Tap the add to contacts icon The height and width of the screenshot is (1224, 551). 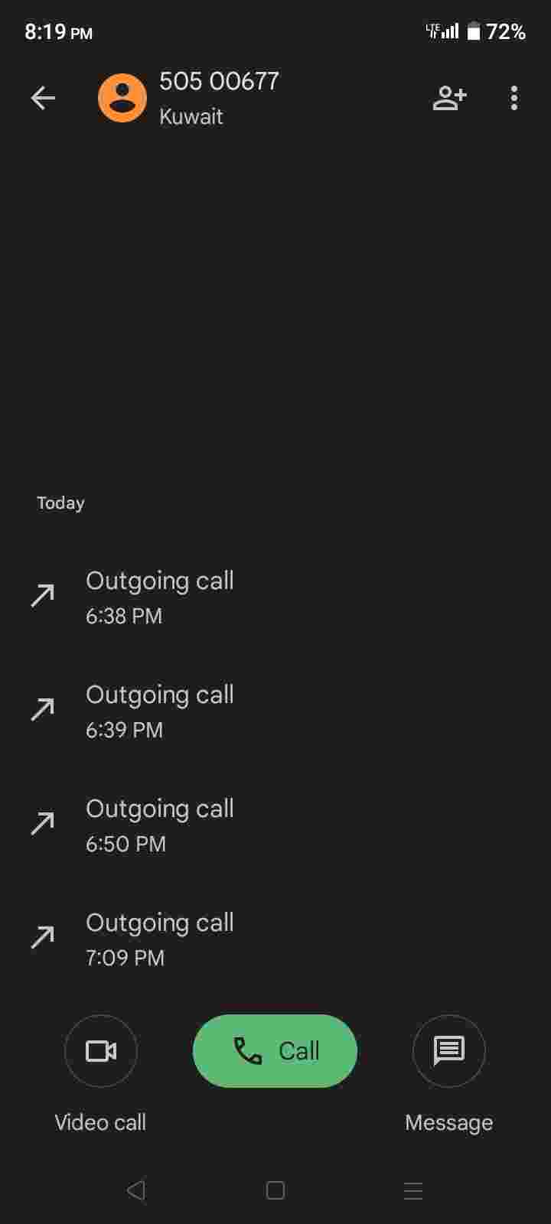(449, 98)
